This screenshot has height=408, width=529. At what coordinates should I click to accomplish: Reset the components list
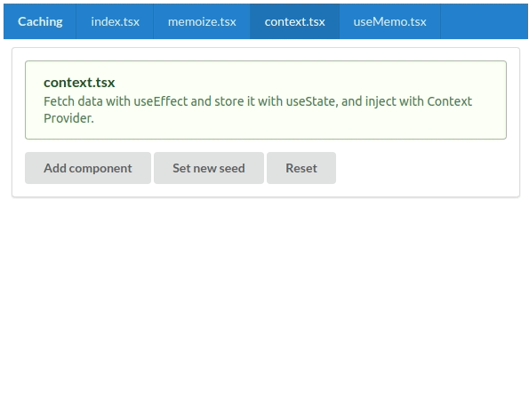pos(301,168)
